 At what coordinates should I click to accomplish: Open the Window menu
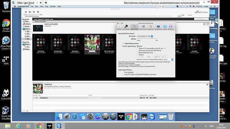(53, 6)
